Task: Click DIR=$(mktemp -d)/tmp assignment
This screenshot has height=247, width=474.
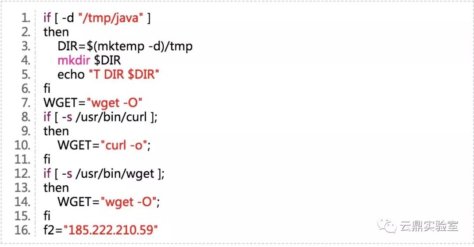Action: click(125, 46)
